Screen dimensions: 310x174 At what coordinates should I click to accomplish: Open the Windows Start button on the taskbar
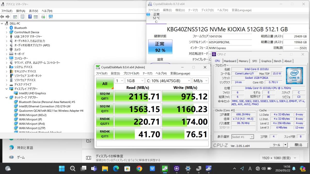62,169
